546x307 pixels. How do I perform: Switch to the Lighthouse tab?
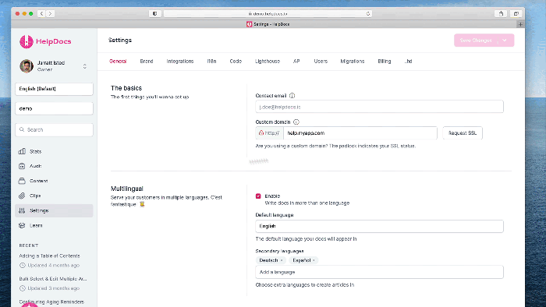(x=268, y=62)
